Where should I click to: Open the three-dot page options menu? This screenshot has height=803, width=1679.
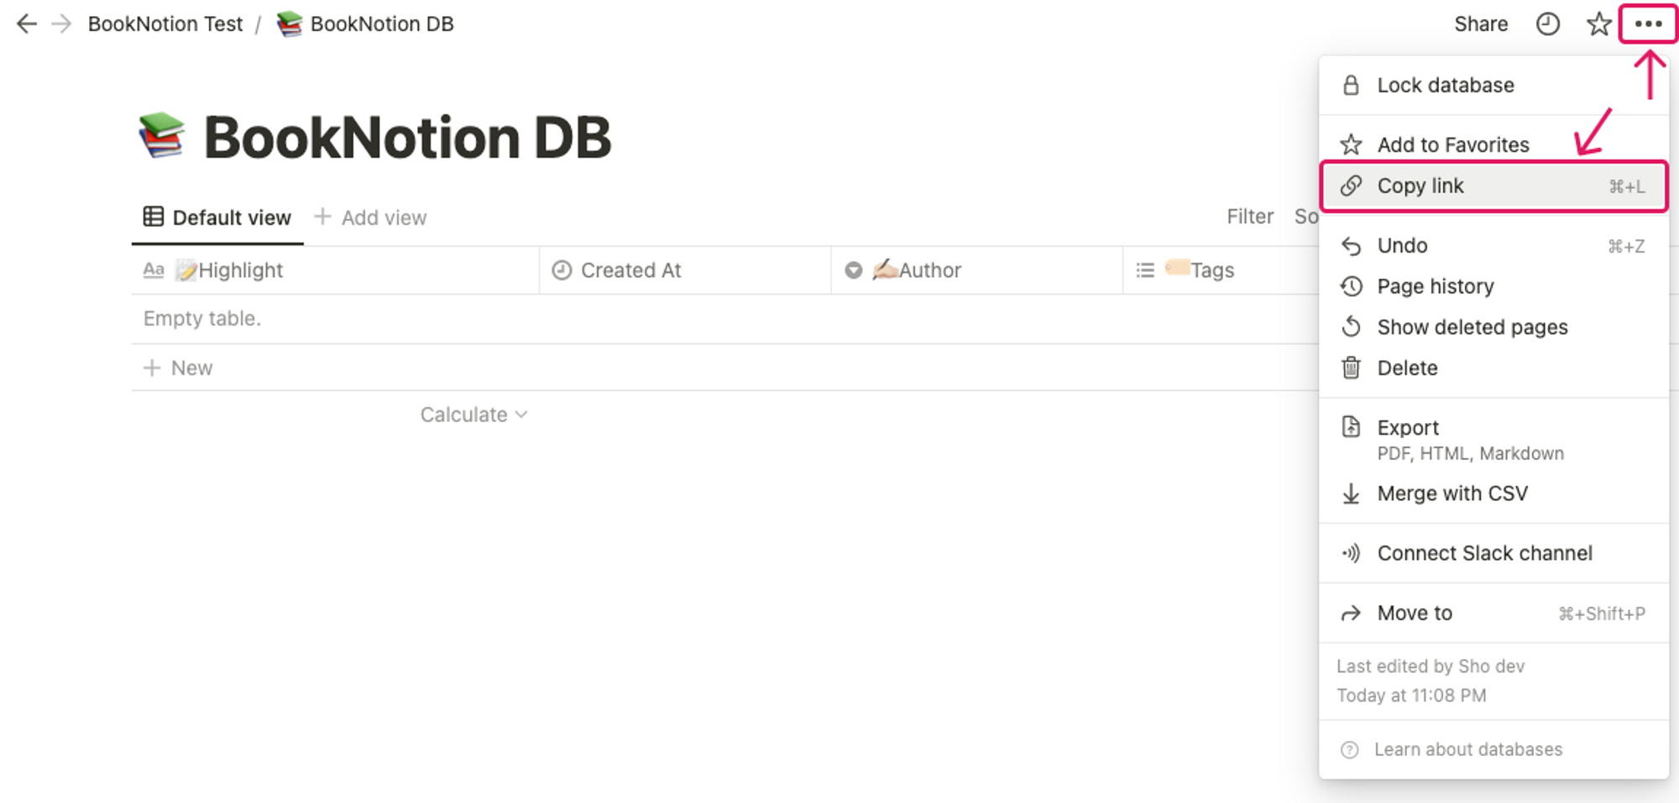coord(1648,23)
